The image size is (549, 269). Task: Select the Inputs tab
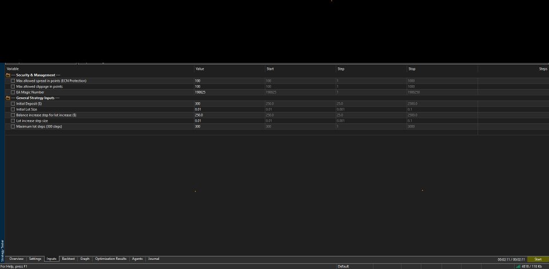51,259
